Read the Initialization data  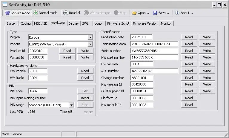point(189,44)
